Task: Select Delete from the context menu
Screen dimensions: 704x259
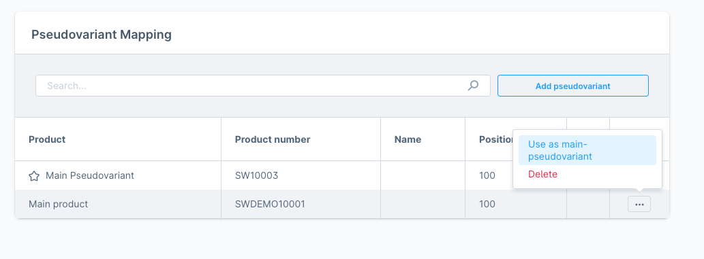Action: pyautogui.click(x=542, y=174)
